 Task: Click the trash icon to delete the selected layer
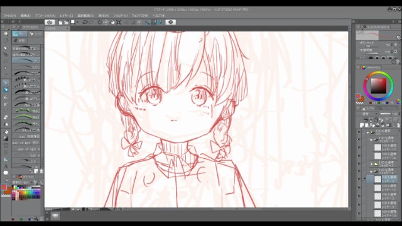[398, 126]
